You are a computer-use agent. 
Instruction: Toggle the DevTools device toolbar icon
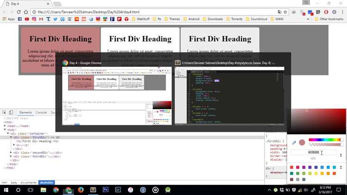(11, 113)
